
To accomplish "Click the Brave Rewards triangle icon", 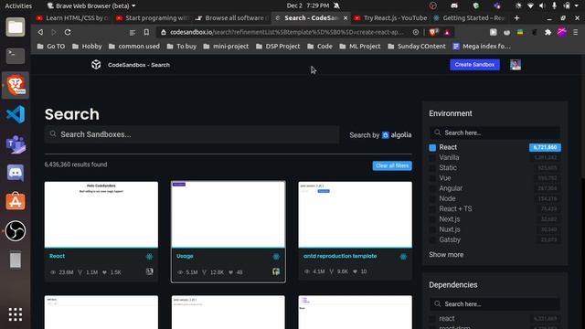I will coord(447,33).
